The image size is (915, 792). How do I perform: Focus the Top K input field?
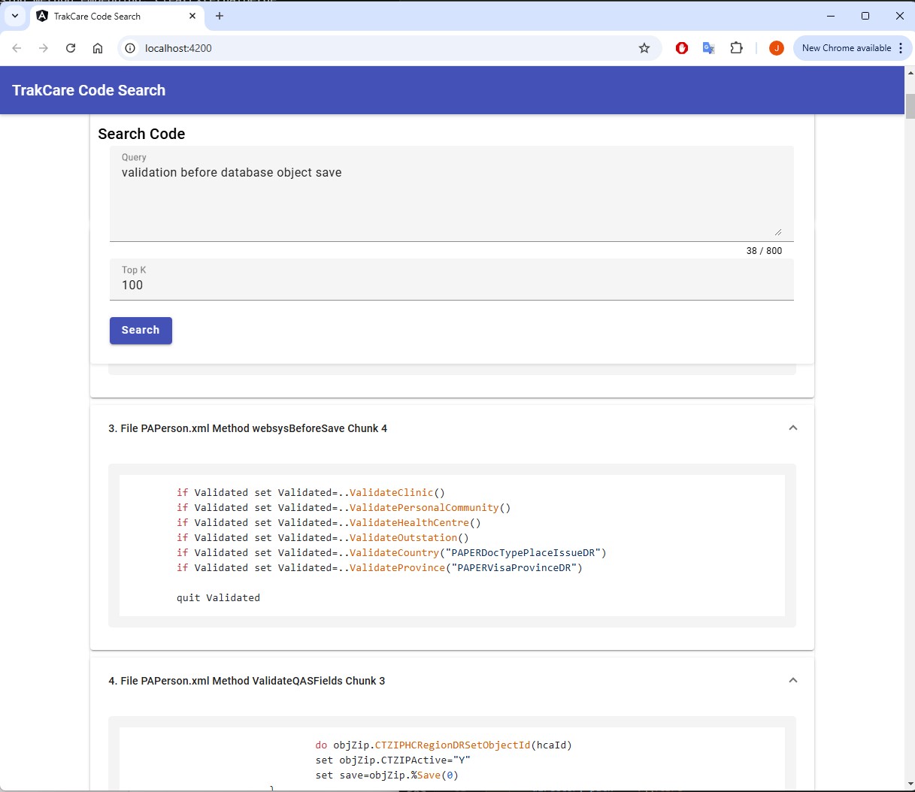[451, 285]
